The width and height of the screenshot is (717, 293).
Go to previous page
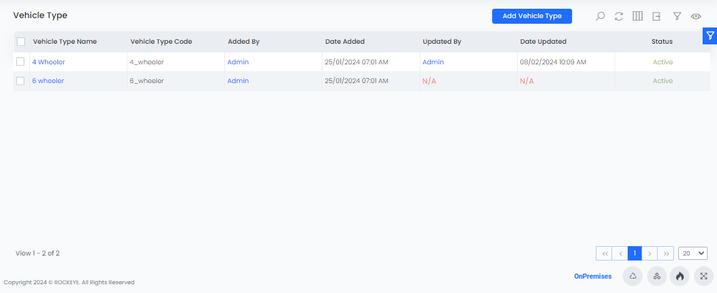coord(620,253)
